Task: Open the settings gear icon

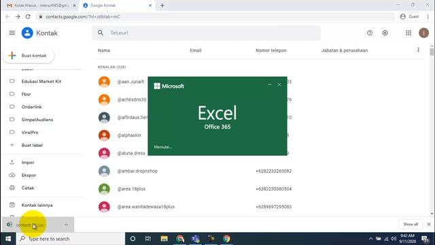Action: click(x=385, y=33)
